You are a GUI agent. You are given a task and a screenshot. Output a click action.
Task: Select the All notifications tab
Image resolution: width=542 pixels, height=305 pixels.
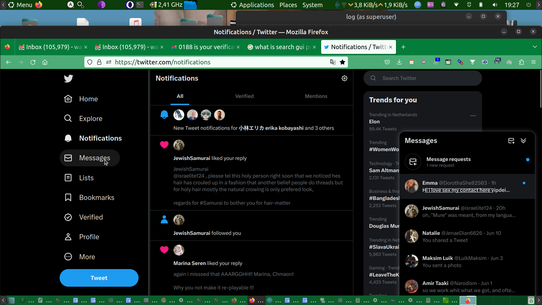pos(180,96)
